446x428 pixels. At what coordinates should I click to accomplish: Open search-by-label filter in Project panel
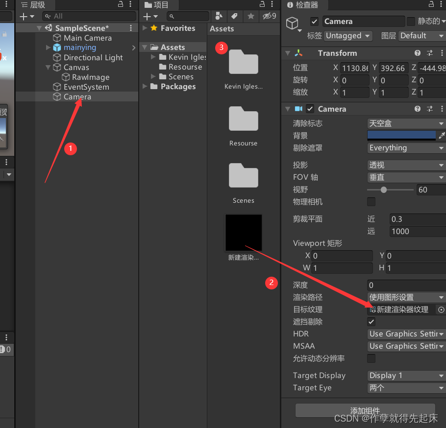[x=234, y=16]
